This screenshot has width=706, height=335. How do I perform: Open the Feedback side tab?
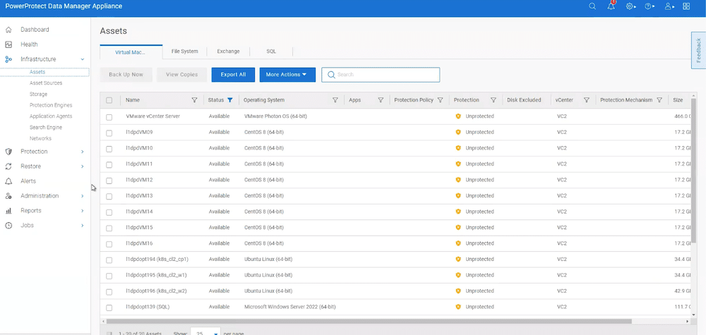(x=698, y=50)
